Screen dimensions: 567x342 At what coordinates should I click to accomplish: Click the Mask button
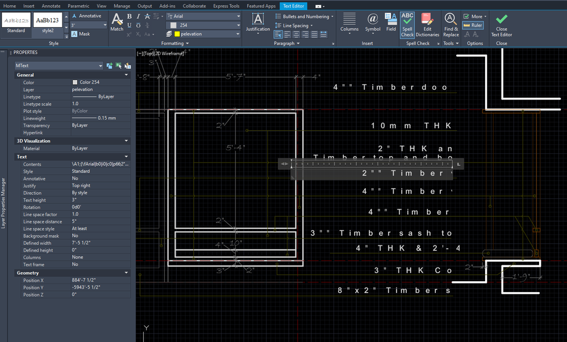(x=81, y=34)
